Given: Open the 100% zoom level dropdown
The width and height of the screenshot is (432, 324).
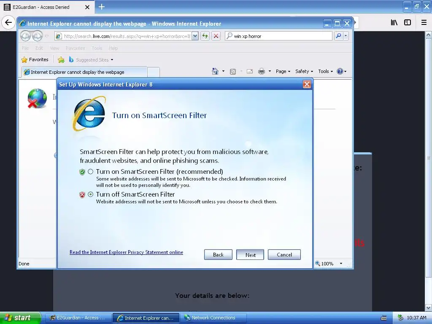Looking at the screenshot, I should 341,264.
